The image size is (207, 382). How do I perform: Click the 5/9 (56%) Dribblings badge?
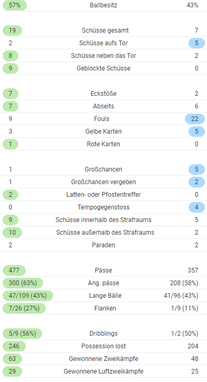pos(22,334)
